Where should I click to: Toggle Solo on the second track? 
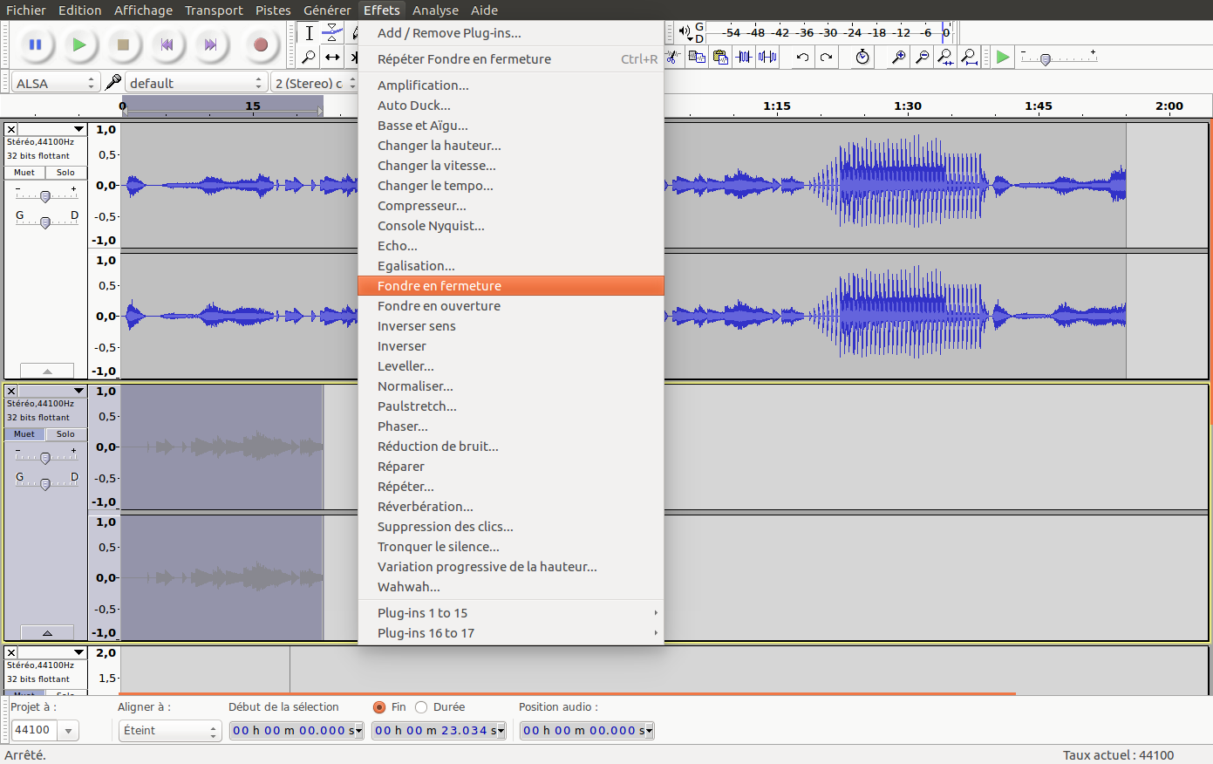click(65, 434)
